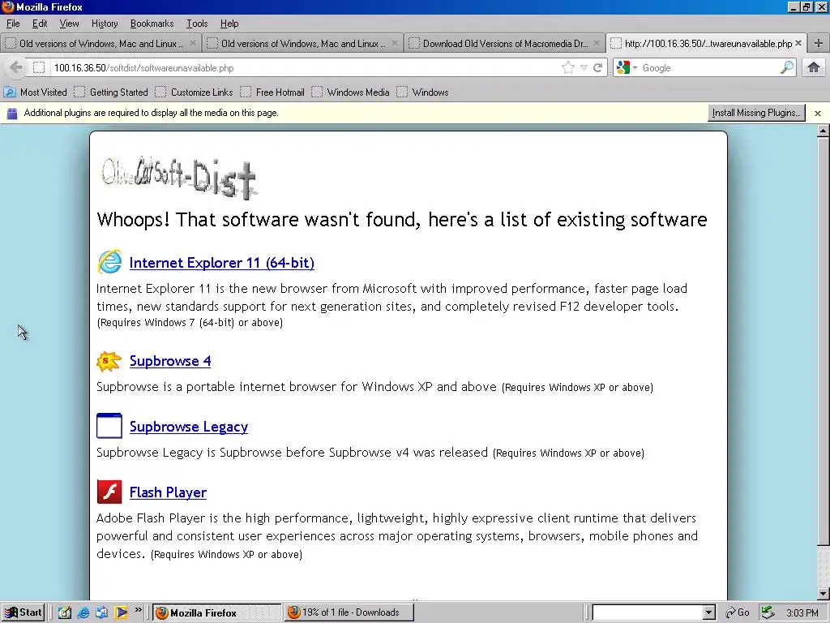Switch to Download Old Versions of Macromedia tab

[x=504, y=44]
